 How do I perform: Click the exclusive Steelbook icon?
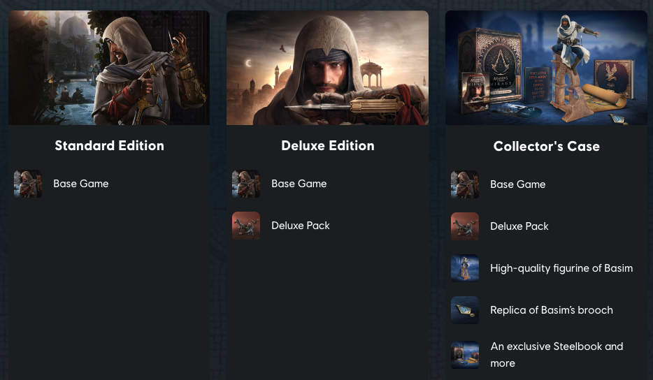coord(465,354)
